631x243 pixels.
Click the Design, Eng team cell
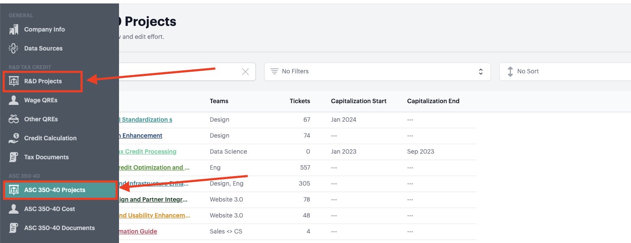coord(227,183)
